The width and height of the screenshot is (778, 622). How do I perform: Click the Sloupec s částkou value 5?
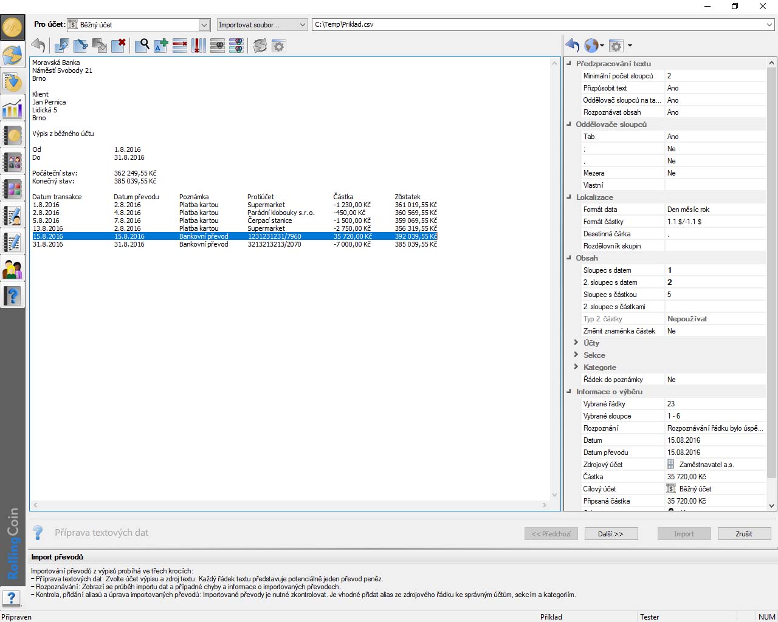715,295
